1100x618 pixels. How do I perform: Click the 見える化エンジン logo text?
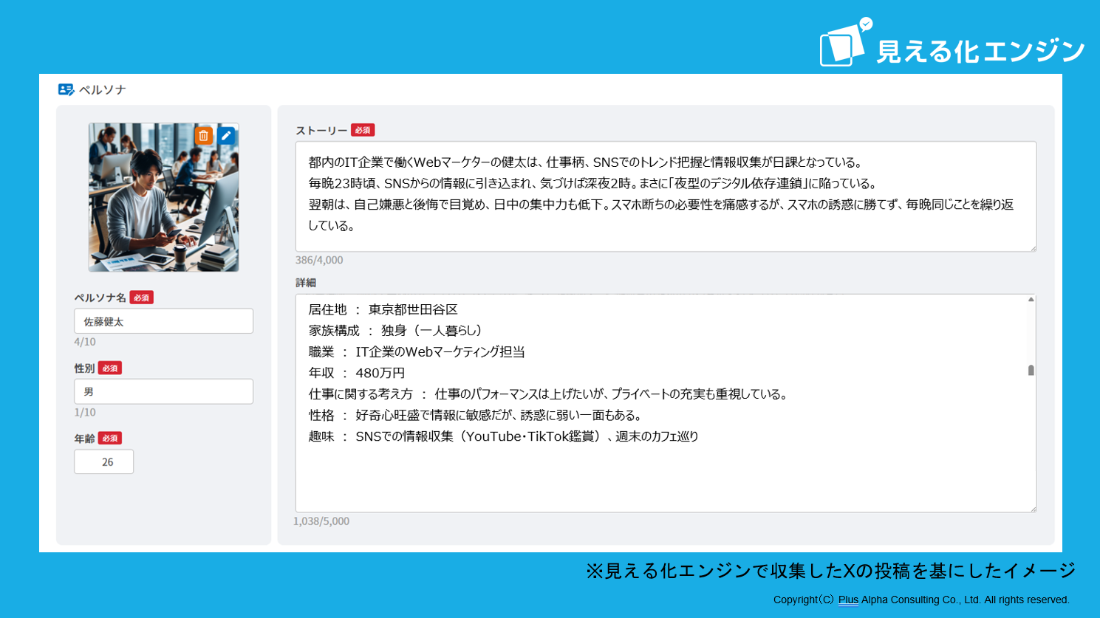[x=980, y=50]
